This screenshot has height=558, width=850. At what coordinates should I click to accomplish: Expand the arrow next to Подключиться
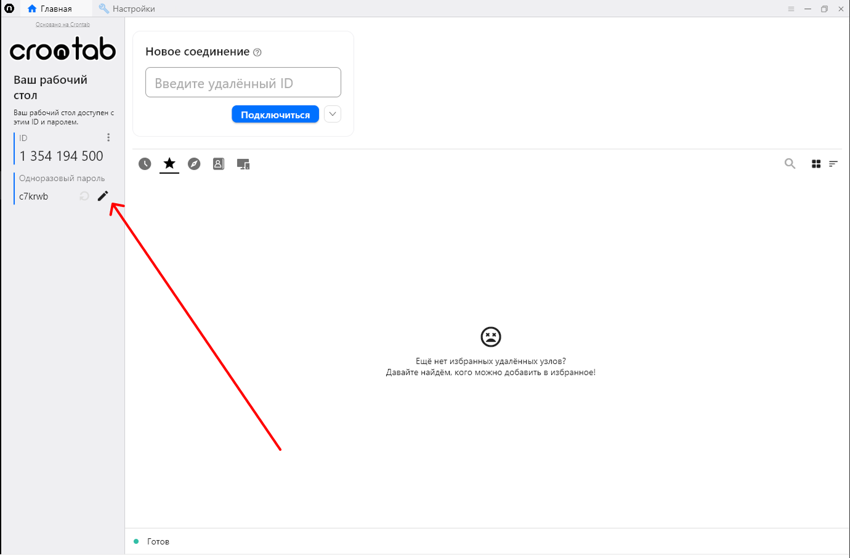point(333,114)
